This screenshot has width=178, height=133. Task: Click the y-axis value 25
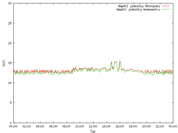(x=10, y=23)
